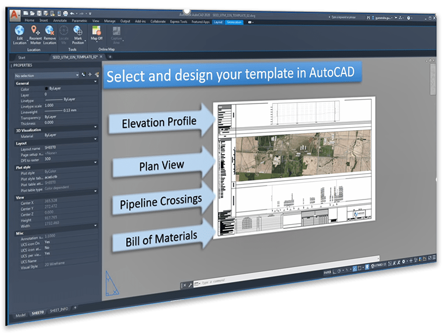Image resolution: width=445 pixels, height=334 pixels.
Task: Click the New drawing quick access icon
Action: 26,13
